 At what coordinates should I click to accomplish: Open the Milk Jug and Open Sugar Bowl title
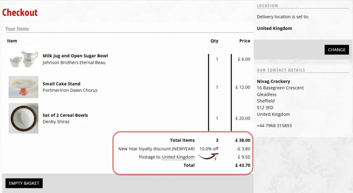[75, 56]
